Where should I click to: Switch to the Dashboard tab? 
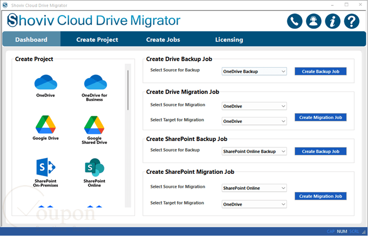coord(31,39)
